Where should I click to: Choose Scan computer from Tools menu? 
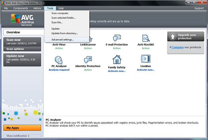(x=67, y=13)
